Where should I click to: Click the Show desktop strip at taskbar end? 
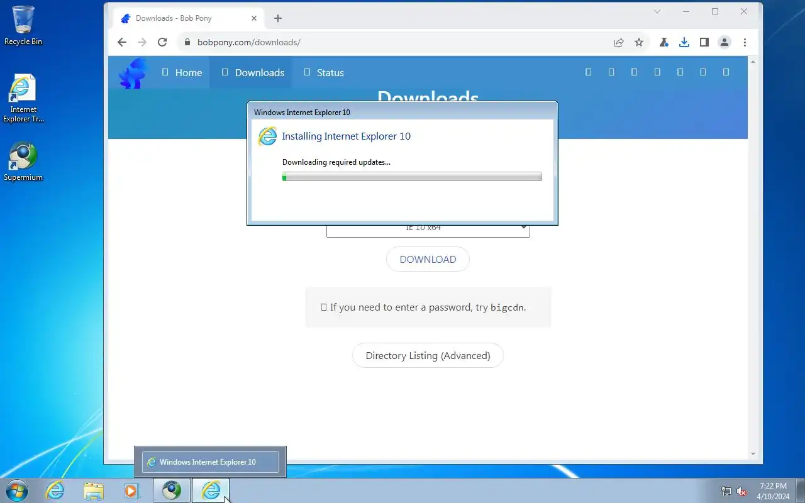800,490
